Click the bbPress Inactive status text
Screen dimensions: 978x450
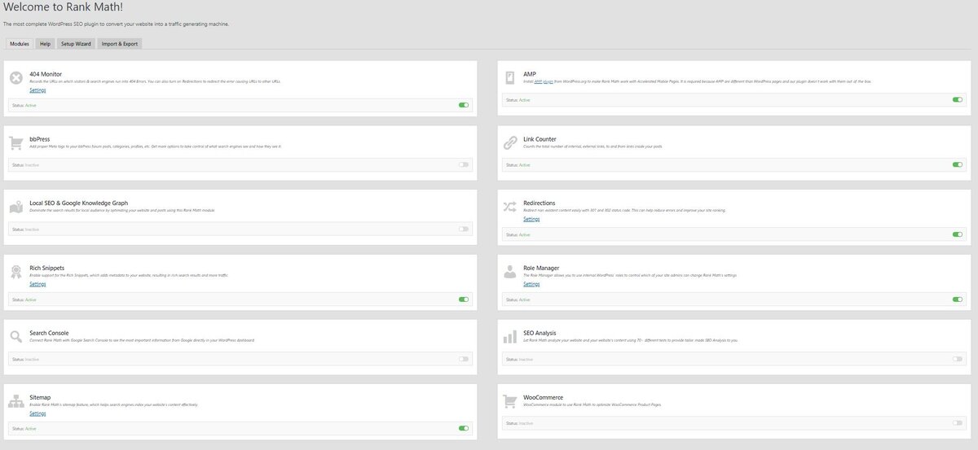tap(32, 164)
